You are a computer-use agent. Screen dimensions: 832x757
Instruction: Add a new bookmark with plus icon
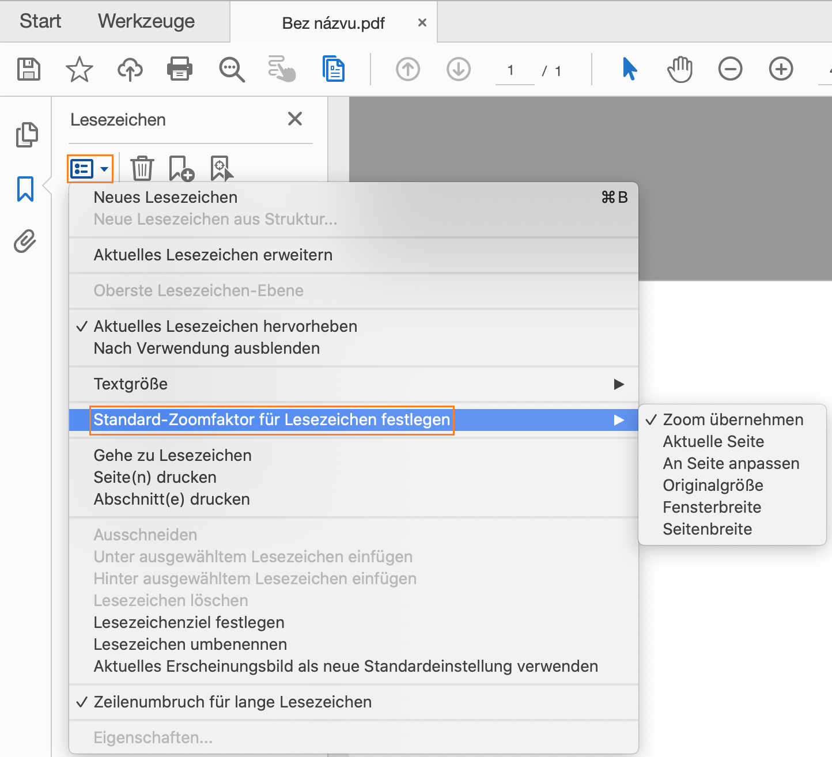pyautogui.click(x=181, y=169)
